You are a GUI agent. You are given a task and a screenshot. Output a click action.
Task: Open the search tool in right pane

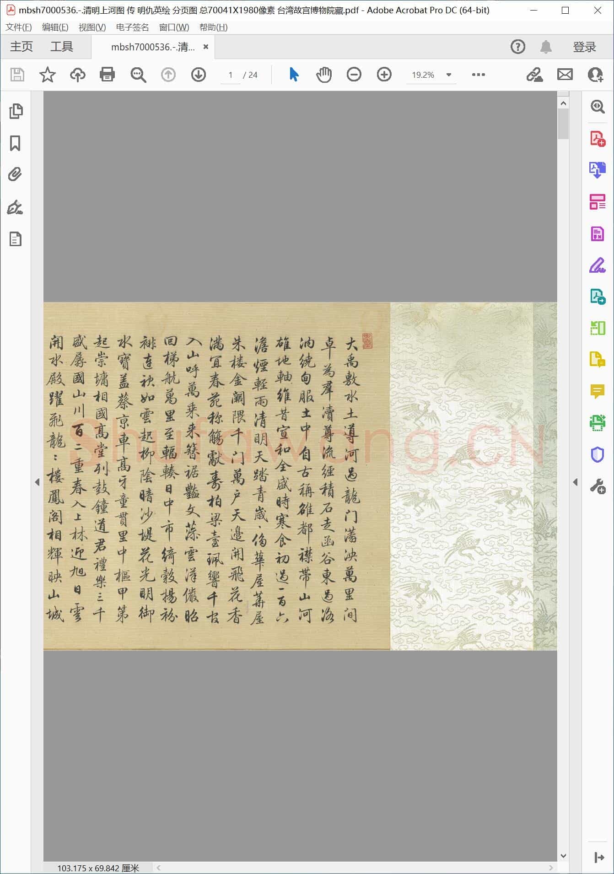click(x=598, y=107)
